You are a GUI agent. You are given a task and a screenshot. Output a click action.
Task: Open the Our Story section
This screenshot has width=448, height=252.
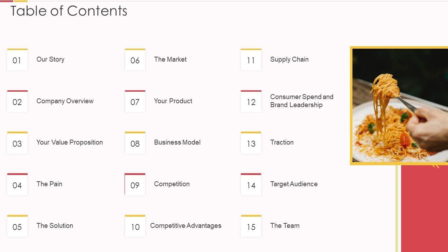point(50,59)
